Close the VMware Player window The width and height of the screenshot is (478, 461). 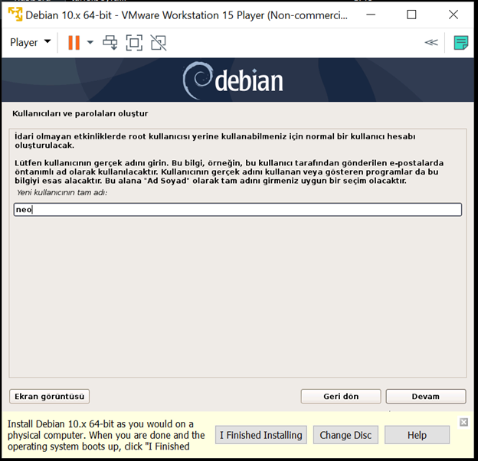453,15
